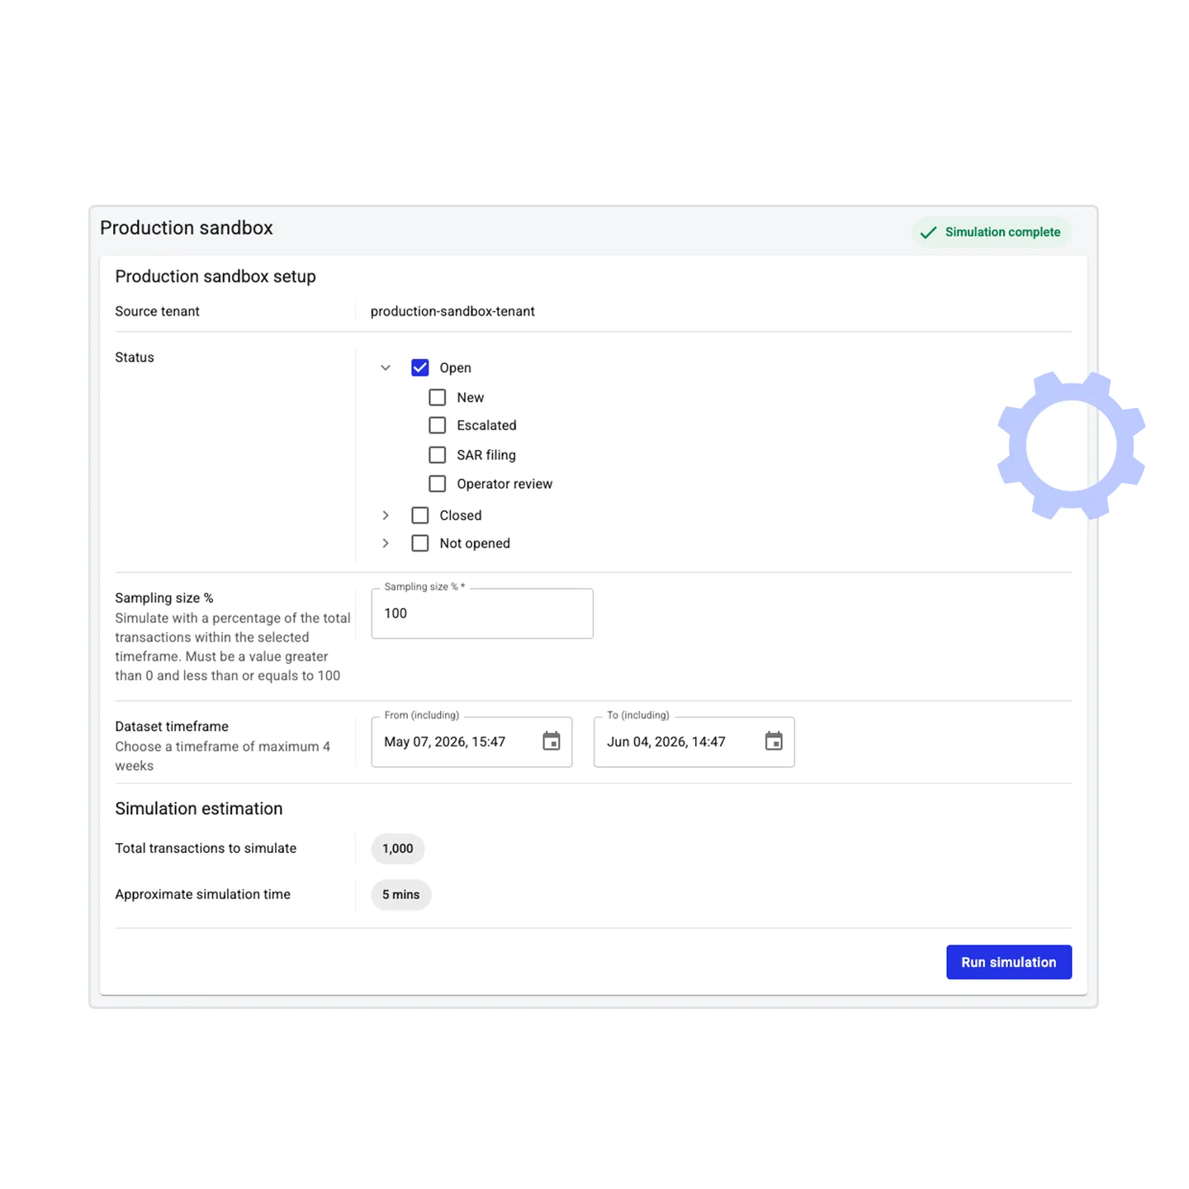Click the Approximate simulation time label
1189x1189 pixels.
[x=203, y=895]
